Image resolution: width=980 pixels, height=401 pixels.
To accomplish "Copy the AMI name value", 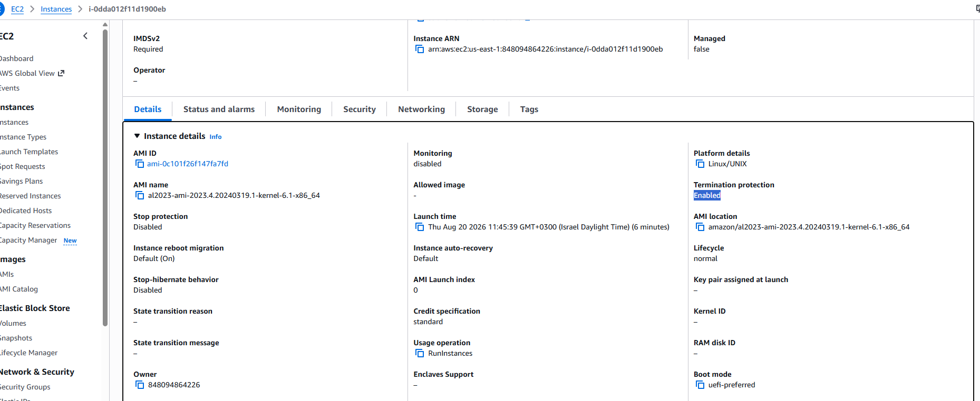I will click(140, 195).
